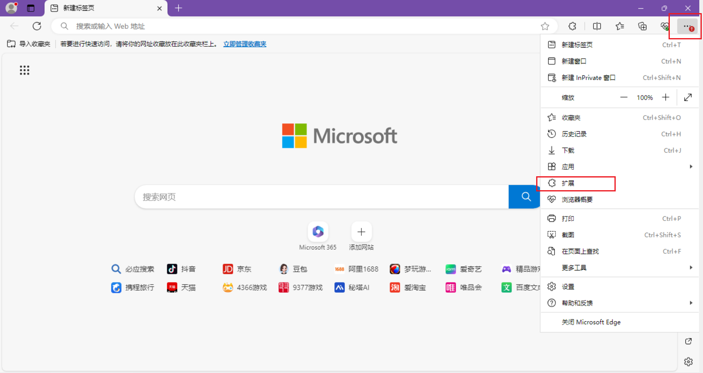Click 导入收藏夹 on the favorites bar

pos(29,44)
